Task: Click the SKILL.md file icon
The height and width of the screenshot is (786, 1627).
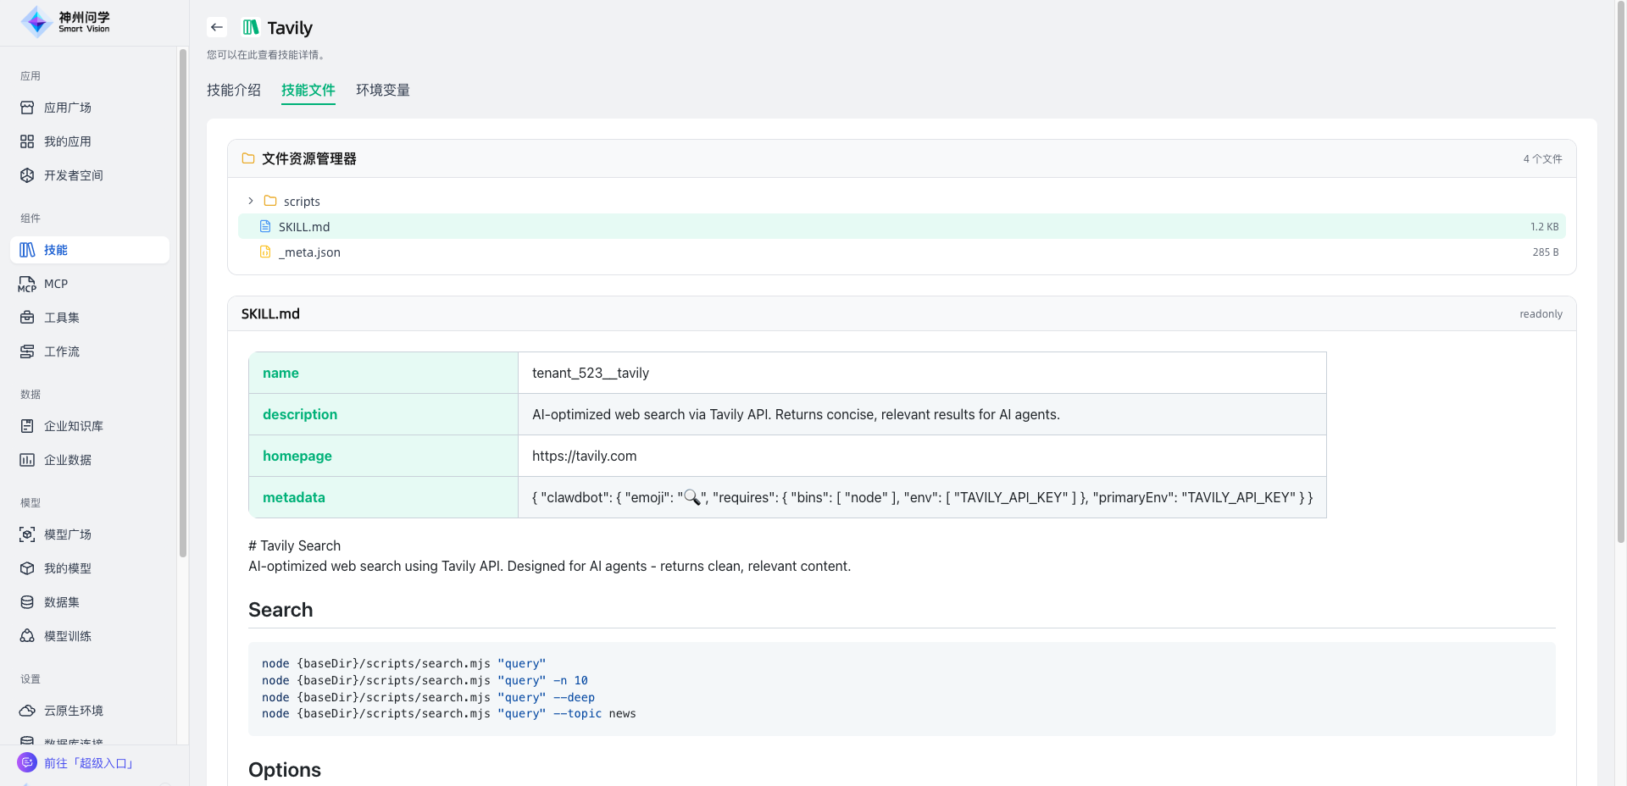Action: [265, 226]
